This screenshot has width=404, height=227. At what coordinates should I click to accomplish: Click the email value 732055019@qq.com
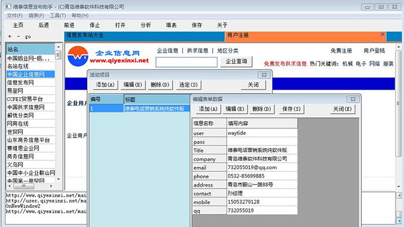(x=262, y=167)
